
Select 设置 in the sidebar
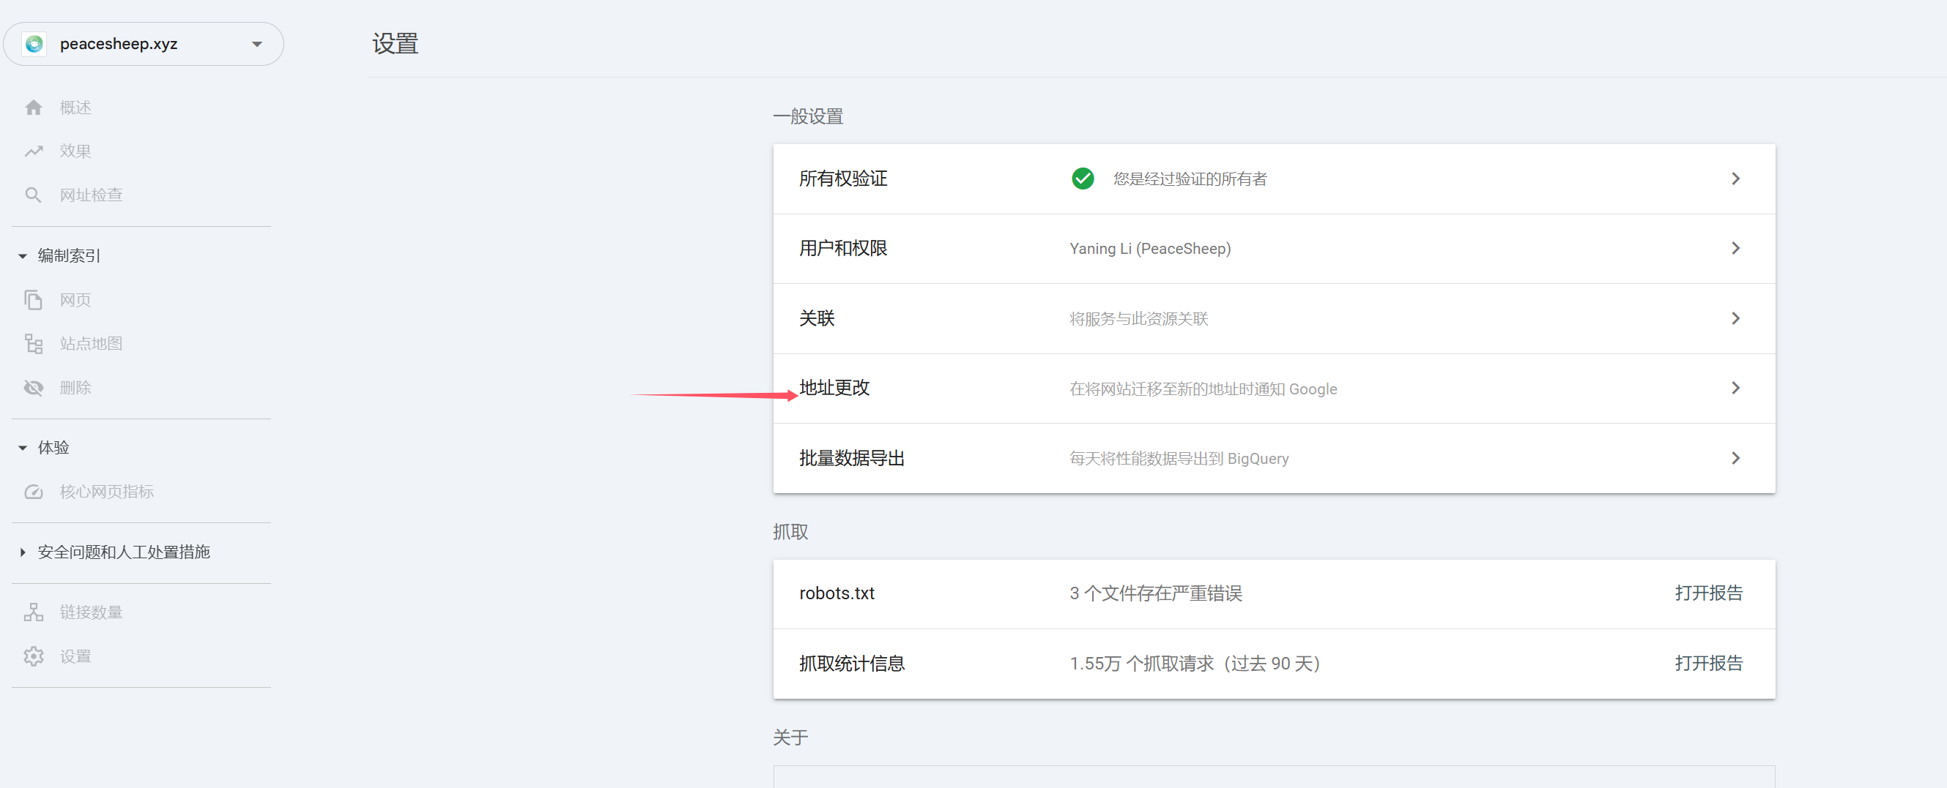point(75,656)
